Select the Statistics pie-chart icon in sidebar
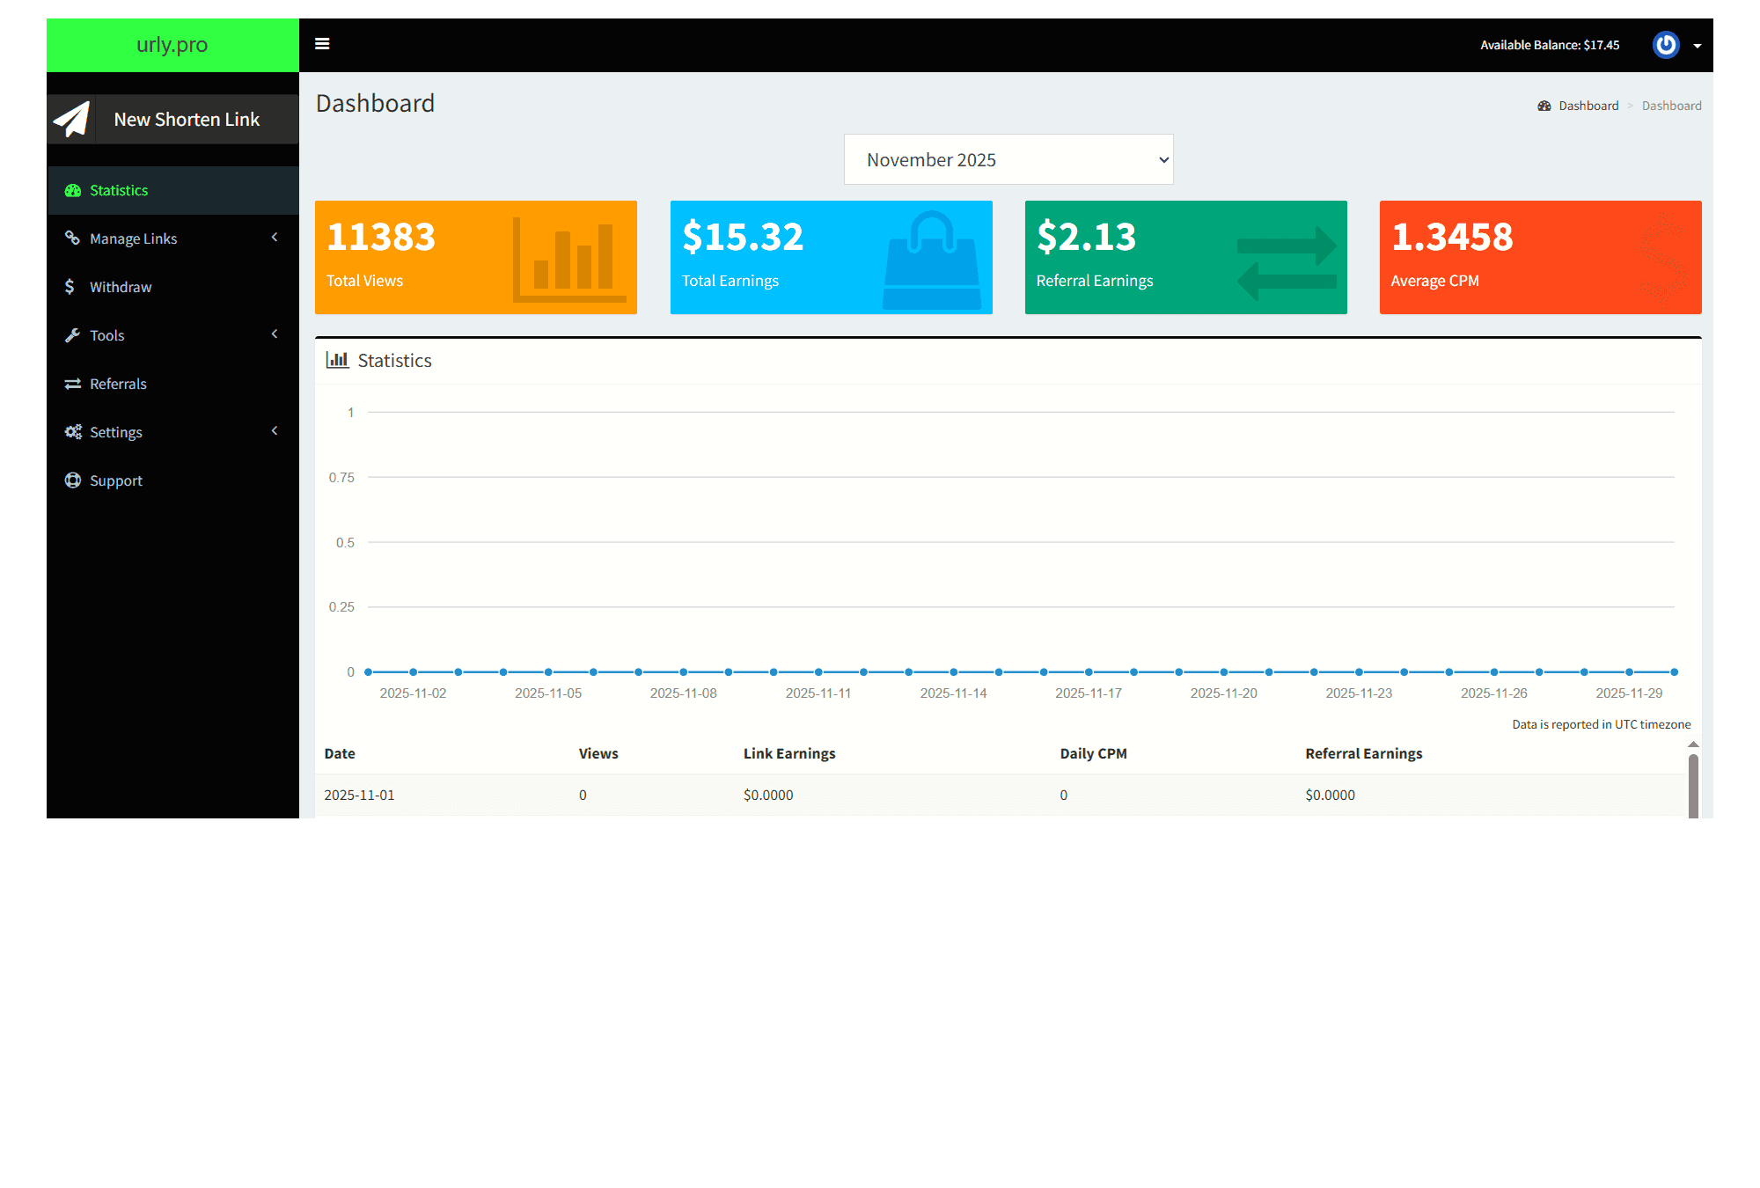Viewport: 1760px width, 1188px height. coord(72,190)
